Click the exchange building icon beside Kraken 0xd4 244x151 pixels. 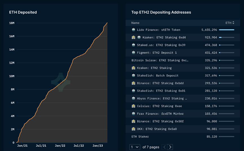pyautogui.click(x=133, y=37)
